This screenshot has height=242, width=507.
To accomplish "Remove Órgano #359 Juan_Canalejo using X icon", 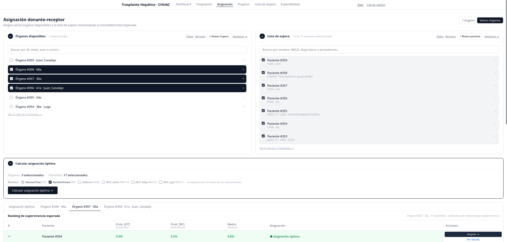I will (x=243, y=60).
